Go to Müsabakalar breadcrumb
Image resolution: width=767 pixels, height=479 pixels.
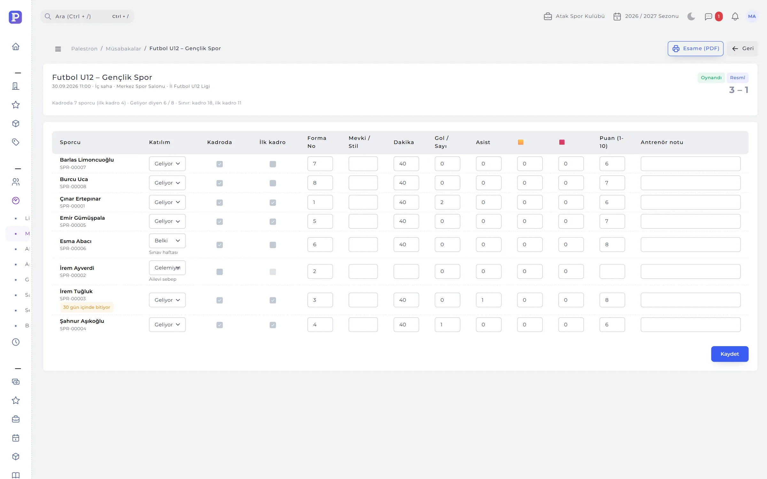coord(123,49)
